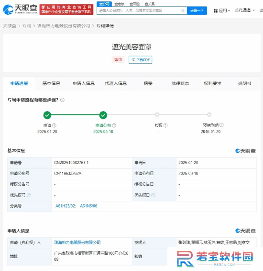Click the help icon beside 预估到期 step
Image resolution: width=263 pixels, height=271 pixels.
(221, 125)
